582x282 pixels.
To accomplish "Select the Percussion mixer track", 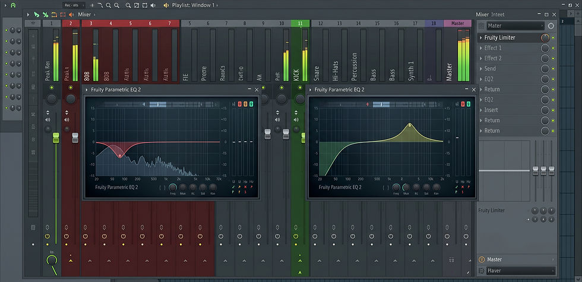I will (x=354, y=66).
